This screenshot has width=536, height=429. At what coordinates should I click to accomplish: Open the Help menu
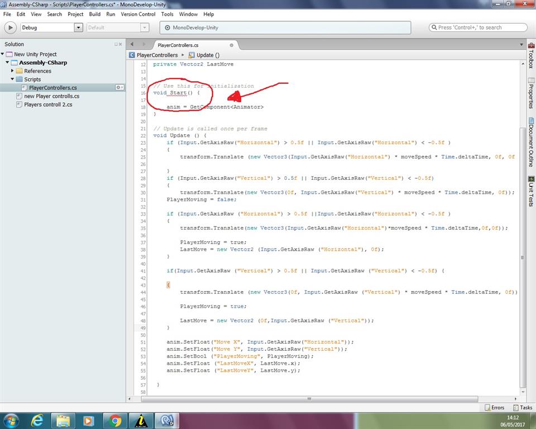(208, 14)
